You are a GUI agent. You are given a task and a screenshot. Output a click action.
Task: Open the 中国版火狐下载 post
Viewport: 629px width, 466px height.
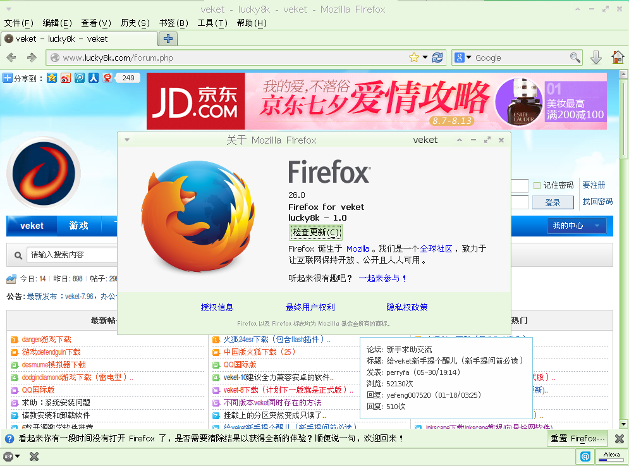tap(259, 352)
